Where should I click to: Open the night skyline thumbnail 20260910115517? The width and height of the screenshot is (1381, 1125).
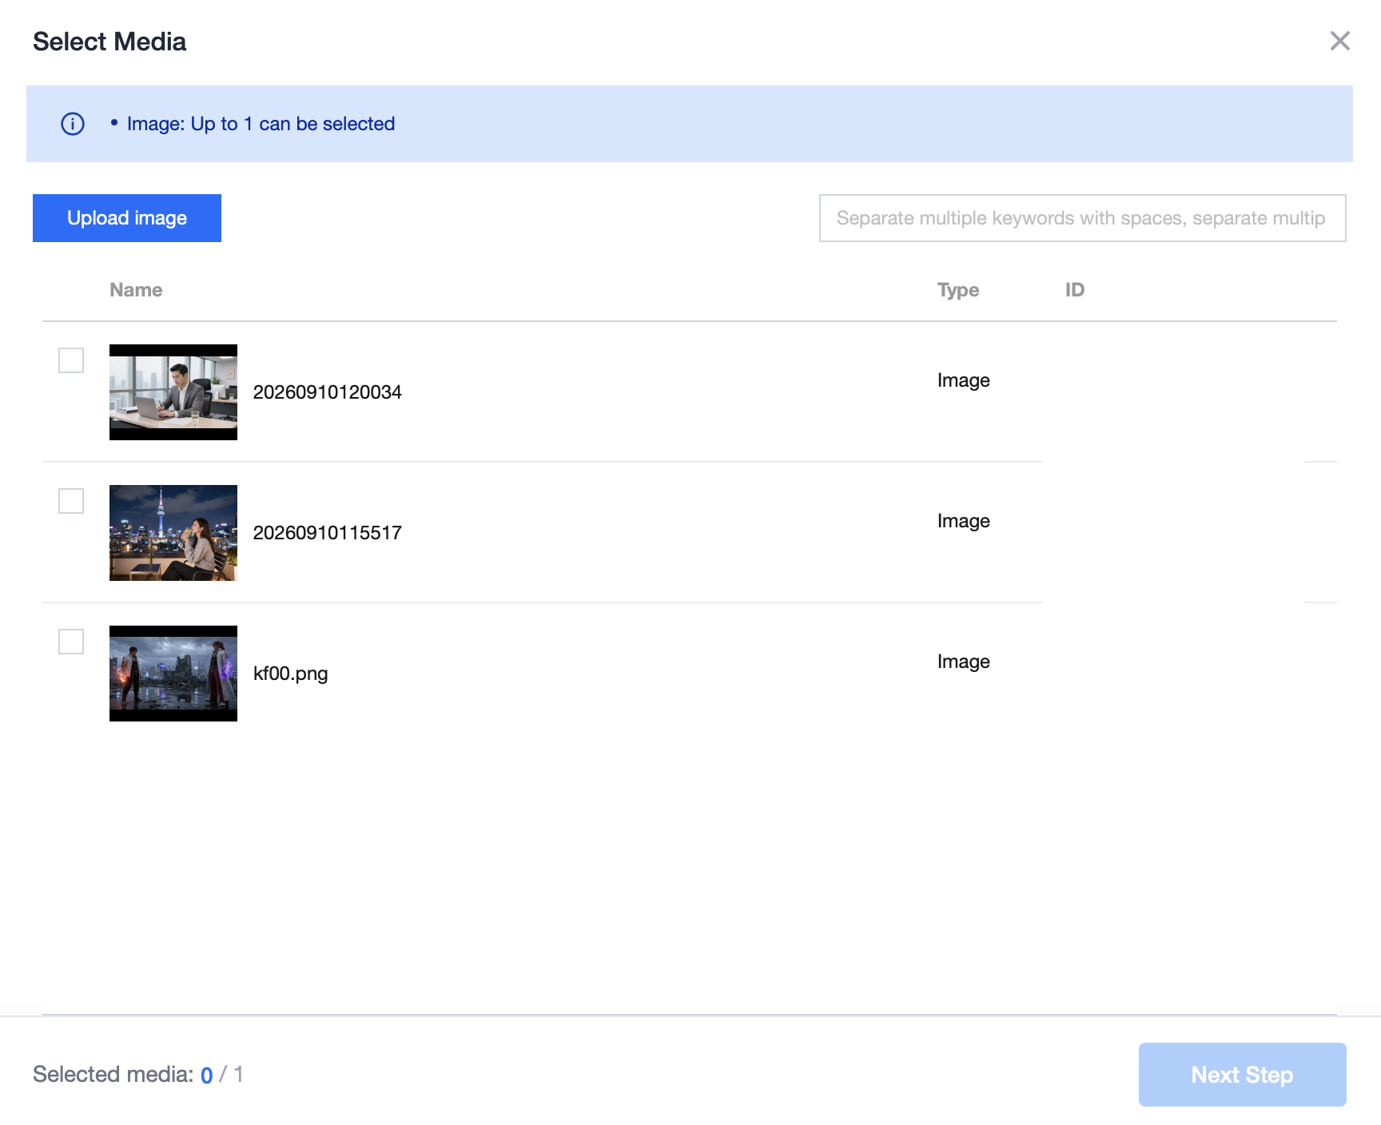pyautogui.click(x=173, y=533)
